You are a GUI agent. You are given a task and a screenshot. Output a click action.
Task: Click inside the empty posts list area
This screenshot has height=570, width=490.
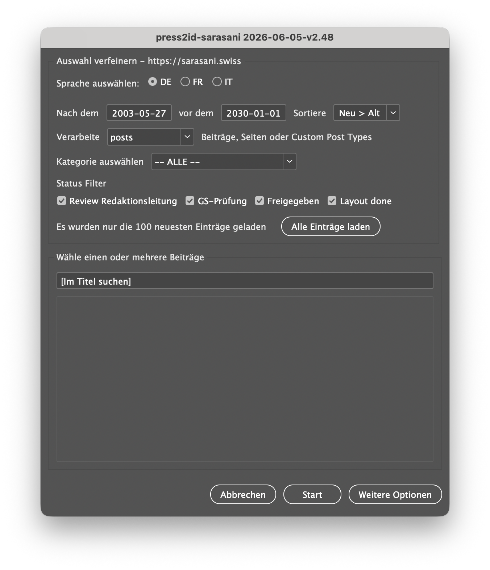tap(245, 379)
